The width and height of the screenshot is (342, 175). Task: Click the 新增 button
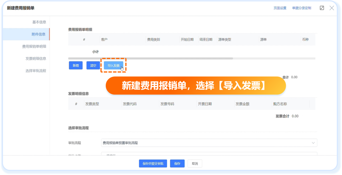coord(76,66)
